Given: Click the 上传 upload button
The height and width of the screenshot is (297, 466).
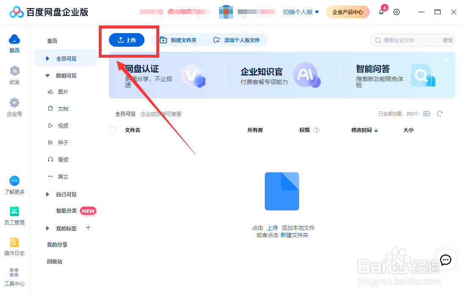Looking at the screenshot, I should (x=127, y=40).
